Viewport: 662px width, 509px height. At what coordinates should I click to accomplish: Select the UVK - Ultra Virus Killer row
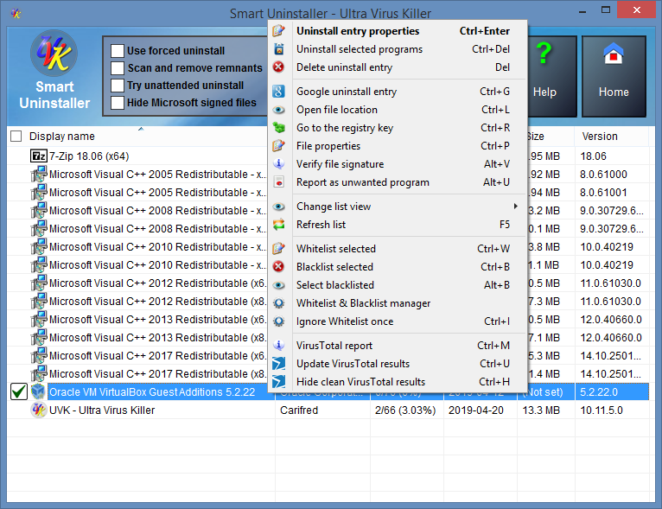click(x=328, y=410)
